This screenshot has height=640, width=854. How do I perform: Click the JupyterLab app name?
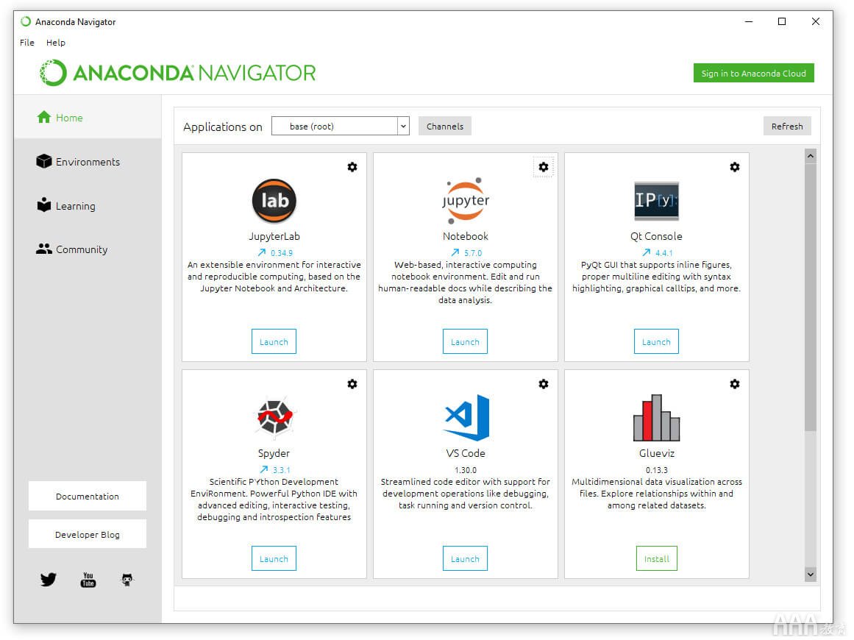pos(274,236)
